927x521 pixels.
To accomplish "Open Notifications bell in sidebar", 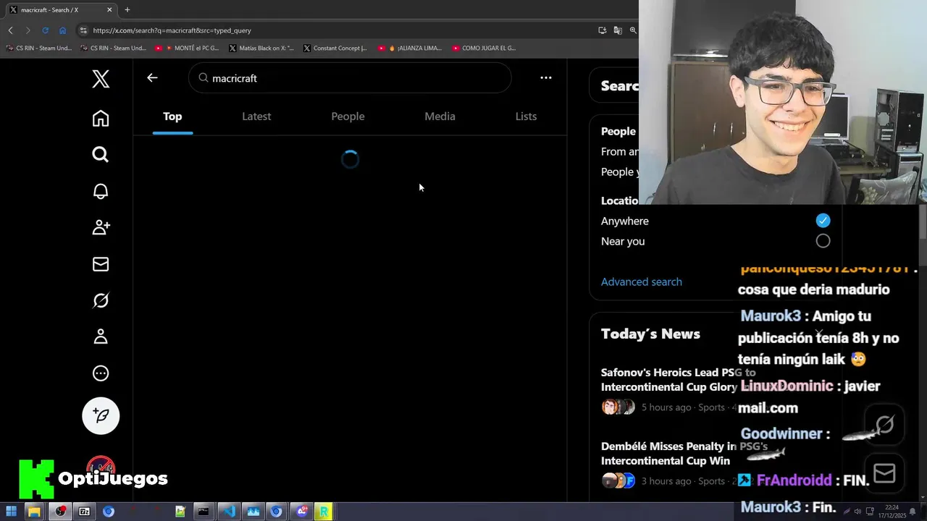I will [101, 191].
